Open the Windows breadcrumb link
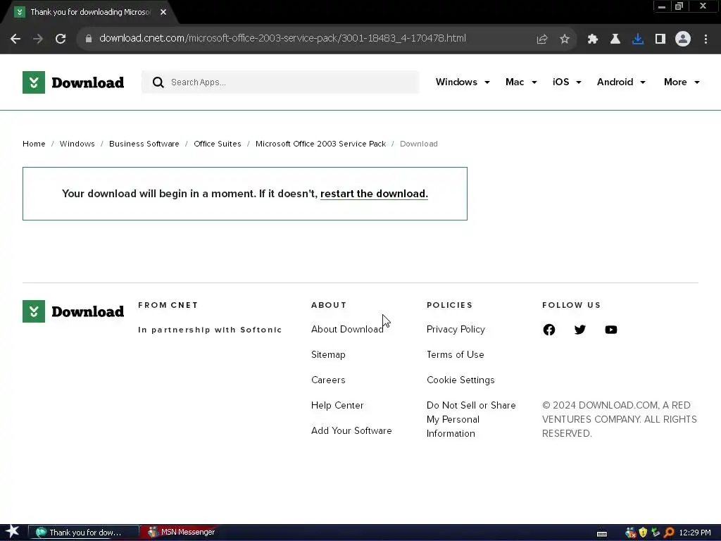The height and width of the screenshot is (541, 721). pyautogui.click(x=77, y=144)
